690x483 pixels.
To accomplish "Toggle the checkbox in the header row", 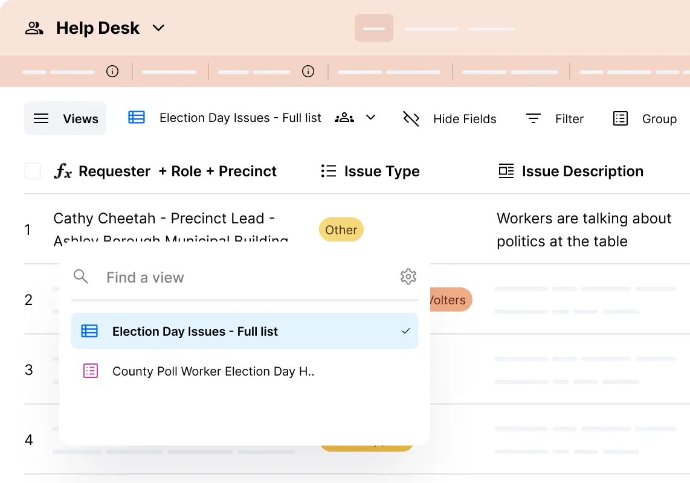I will coord(33,171).
